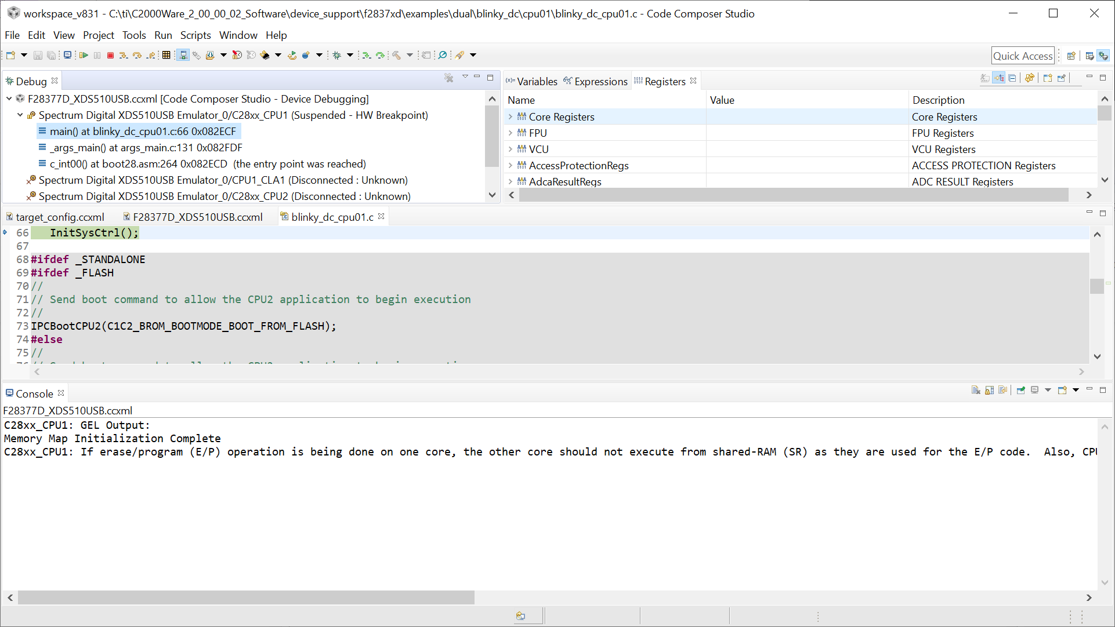This screenshot has height=627, width=1115.
Task: Close the blinky_dc_cpu01.c editor tab
Action: pos(381,216)
